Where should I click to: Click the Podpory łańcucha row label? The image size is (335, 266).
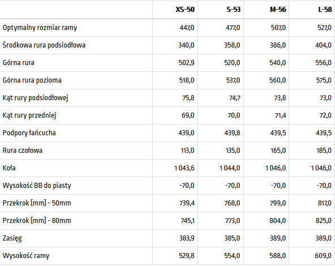(x=29, y=133)
